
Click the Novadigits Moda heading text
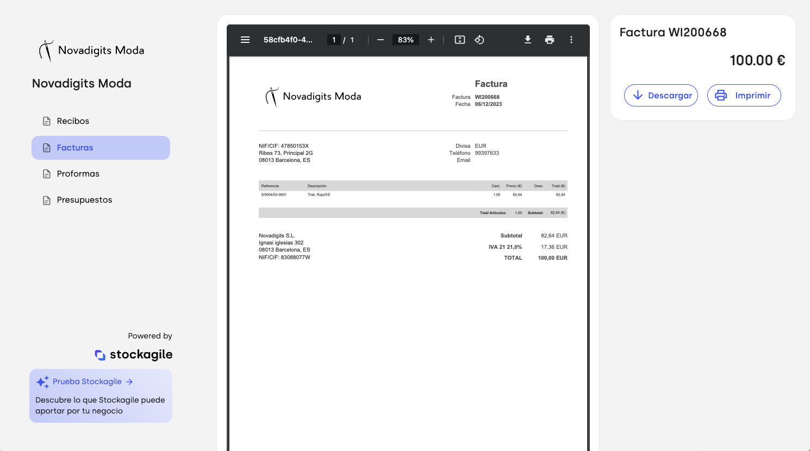(x=82, y=84)
